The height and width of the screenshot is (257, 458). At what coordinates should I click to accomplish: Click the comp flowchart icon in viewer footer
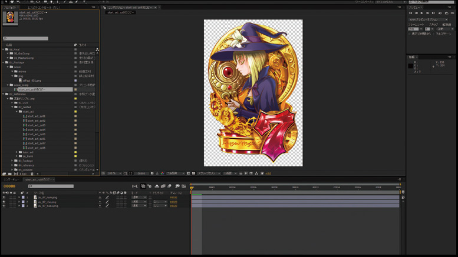(x=256, y=173)
